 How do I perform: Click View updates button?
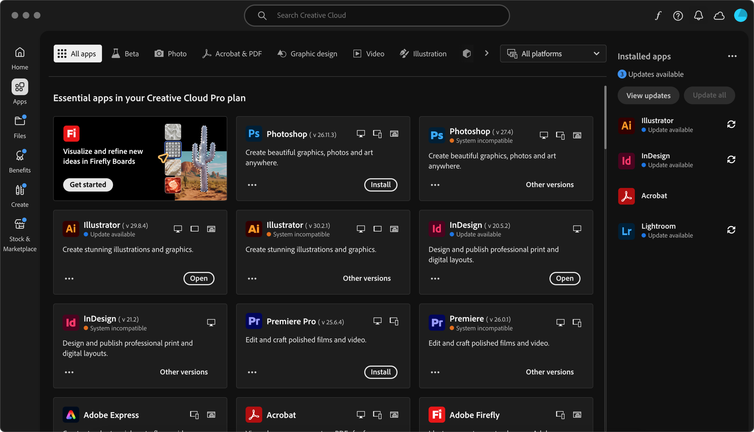tap(648, 96)
